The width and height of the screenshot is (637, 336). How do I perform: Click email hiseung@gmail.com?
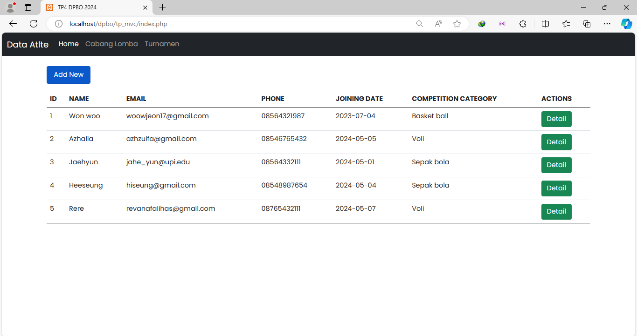(x=161, y=185)
